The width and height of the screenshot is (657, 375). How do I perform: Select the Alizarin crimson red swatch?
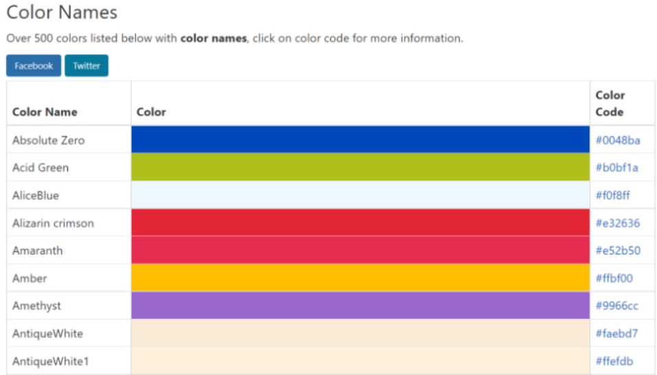[360, 222]
